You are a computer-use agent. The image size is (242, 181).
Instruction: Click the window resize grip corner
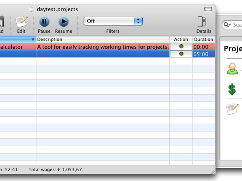pyautogui.click(x=213, y=171)
